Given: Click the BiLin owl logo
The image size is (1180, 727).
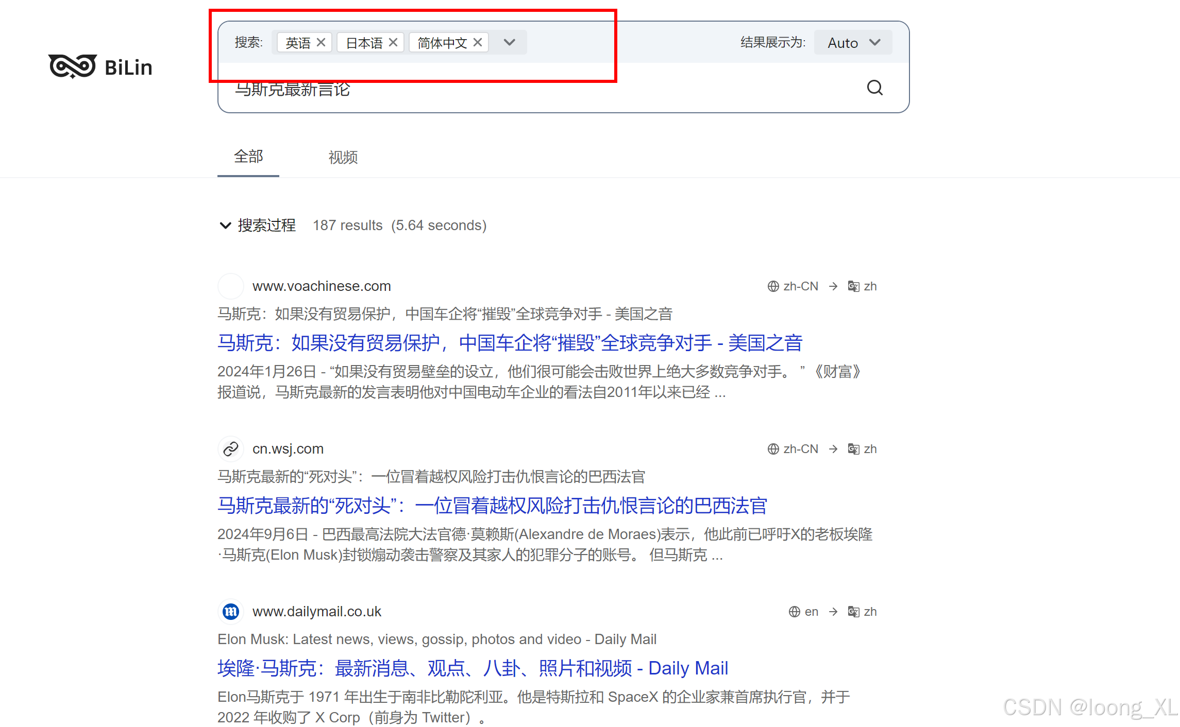Looking at the screenshot, I should point(73,66).
